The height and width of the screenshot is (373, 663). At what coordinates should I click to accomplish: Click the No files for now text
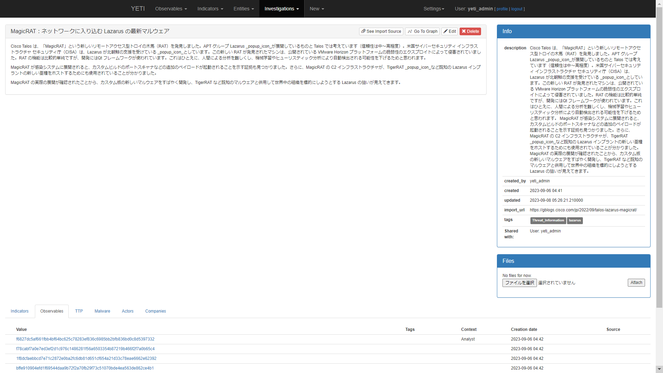(517, 276)
